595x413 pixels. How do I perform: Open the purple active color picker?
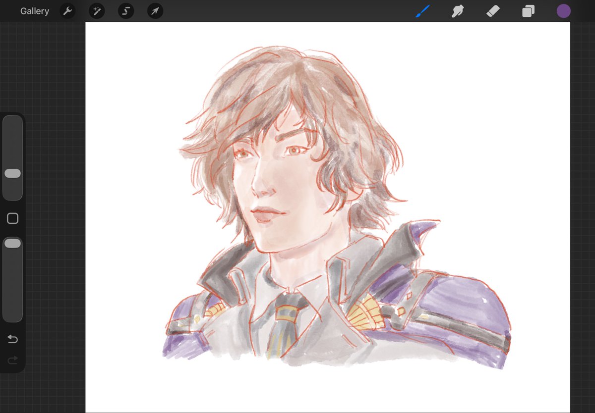(563, 11)
